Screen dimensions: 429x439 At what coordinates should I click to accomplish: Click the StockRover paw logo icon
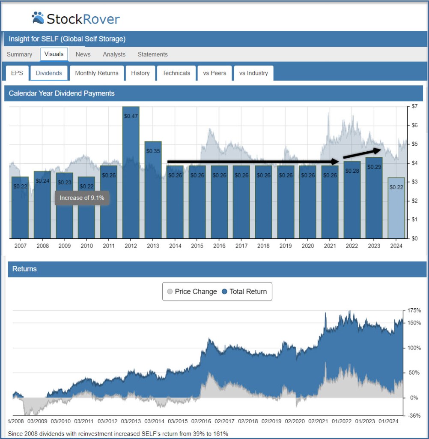coord(38,18)
